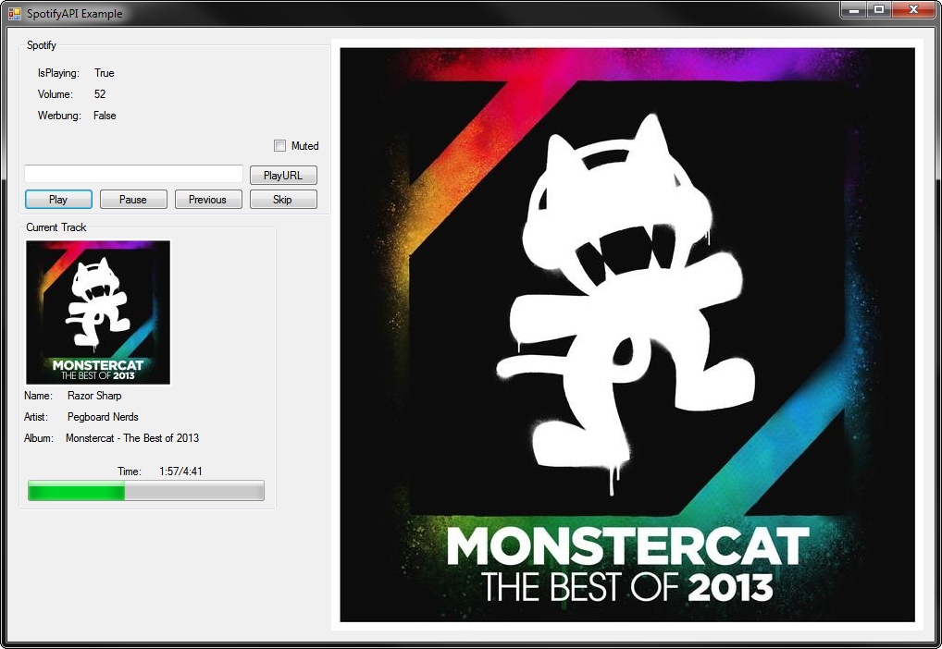Pause the current track
The width and height of the screenshot is (942, 649).
click(133, 200)
